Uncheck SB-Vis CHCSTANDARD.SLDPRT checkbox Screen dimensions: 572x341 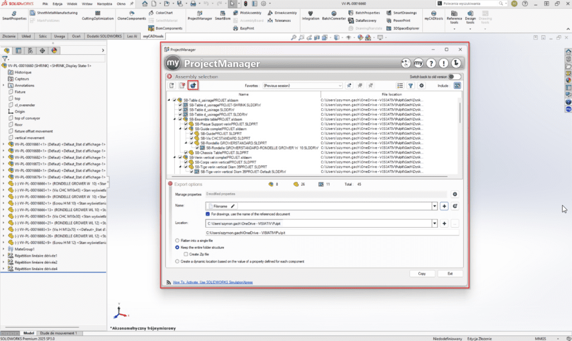[192, 138]
